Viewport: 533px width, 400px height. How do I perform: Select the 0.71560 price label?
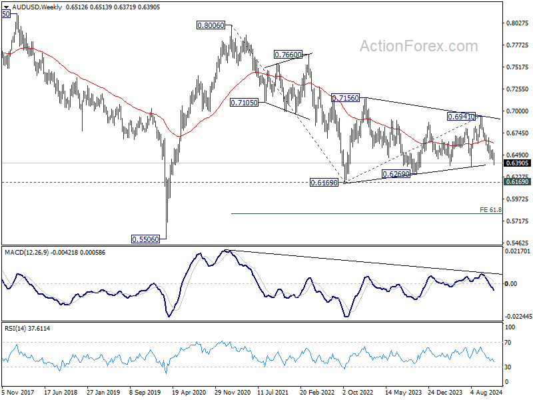pyautogui.click(x=345, y=98)
